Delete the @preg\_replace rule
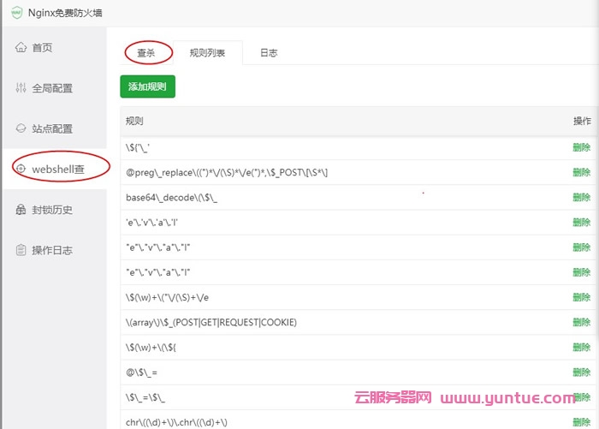599x429 pixels. coord(582,173)
